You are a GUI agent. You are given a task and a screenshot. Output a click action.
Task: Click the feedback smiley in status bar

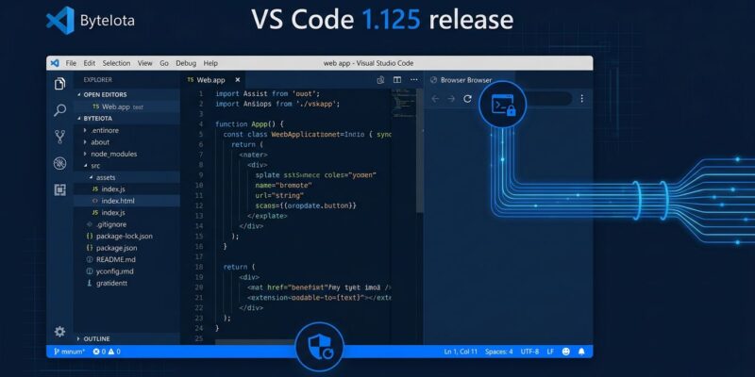pyautogui.click(x=565, y=352)
